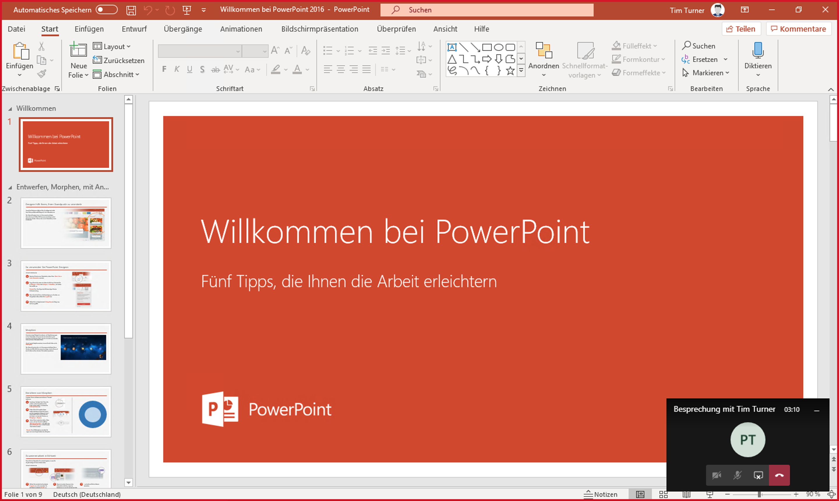Switch to normal view in status bar
839x501 pixels.
click(x=640, y=494)
